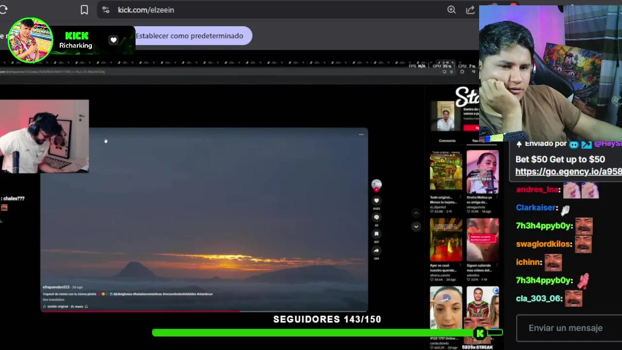622x350 pixels.
Task: Click username ichinn in chat
Action: click(x=528, y=262)
